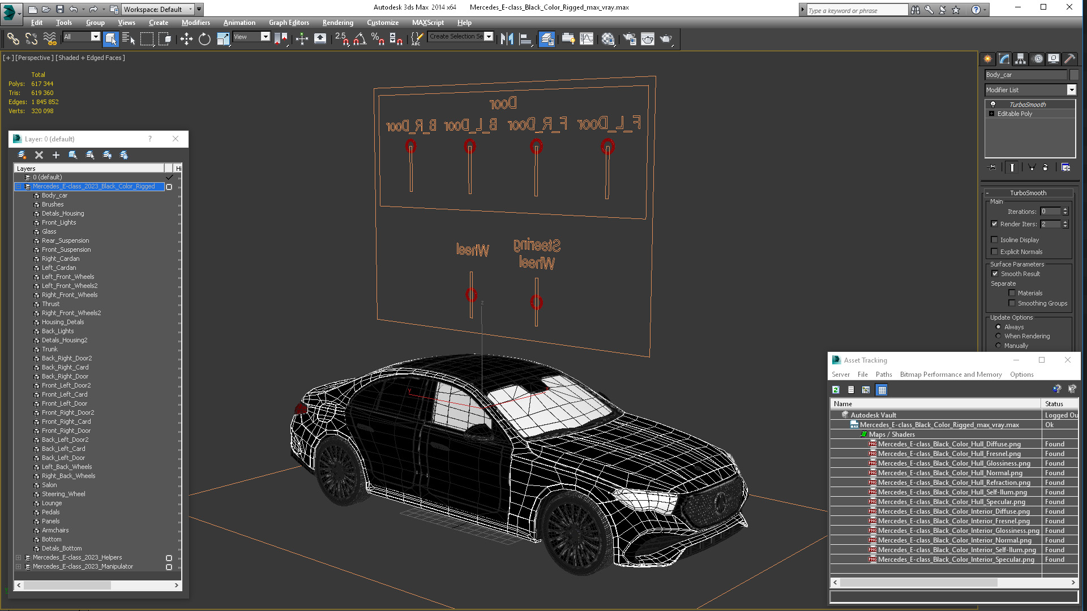The width and height of the screenshot is (1087, 611).
Task: Switch to the Utilities hammer tab
Action: point(1069,59)
